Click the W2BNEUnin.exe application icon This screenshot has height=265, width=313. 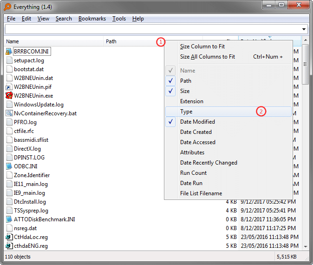coord(9,96)
